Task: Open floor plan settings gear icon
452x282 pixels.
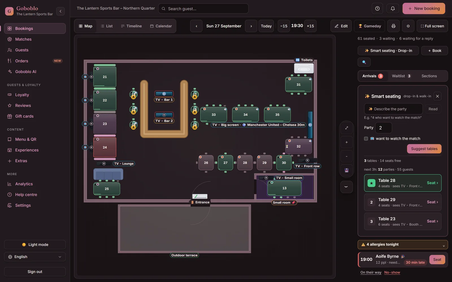Action: pyautogui.click(x=408, y=26)
